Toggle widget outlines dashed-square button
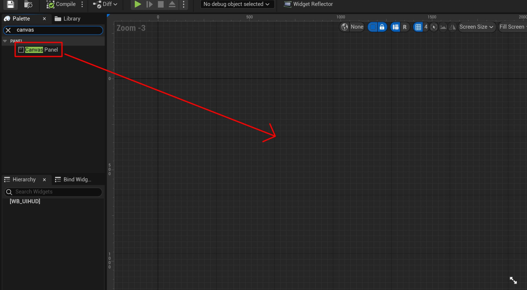Viewport: 527px width, 290px height. click(x=373, y=27)
